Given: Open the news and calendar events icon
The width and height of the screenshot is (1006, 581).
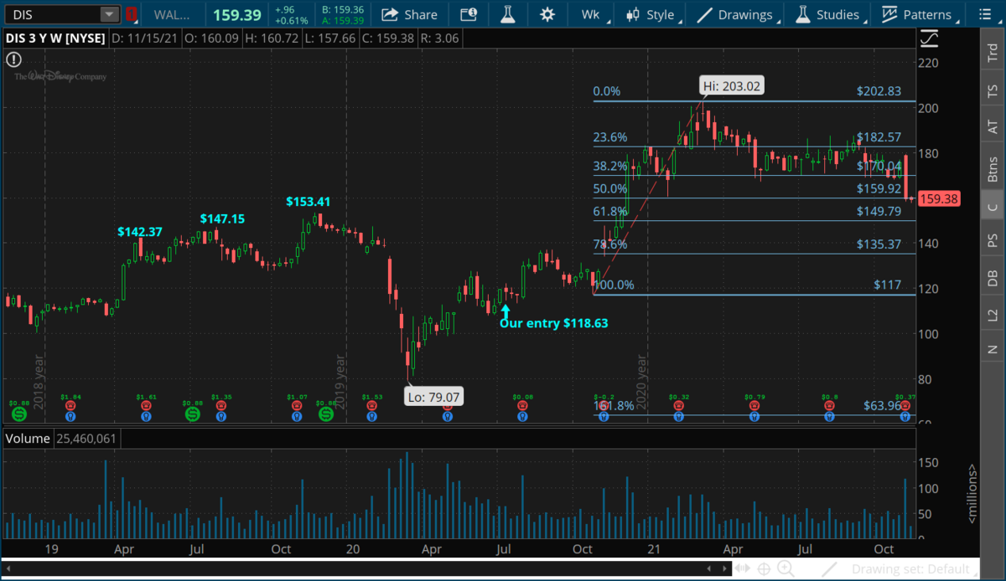Looking at the screenshot, I should click(x=469, y=14).
